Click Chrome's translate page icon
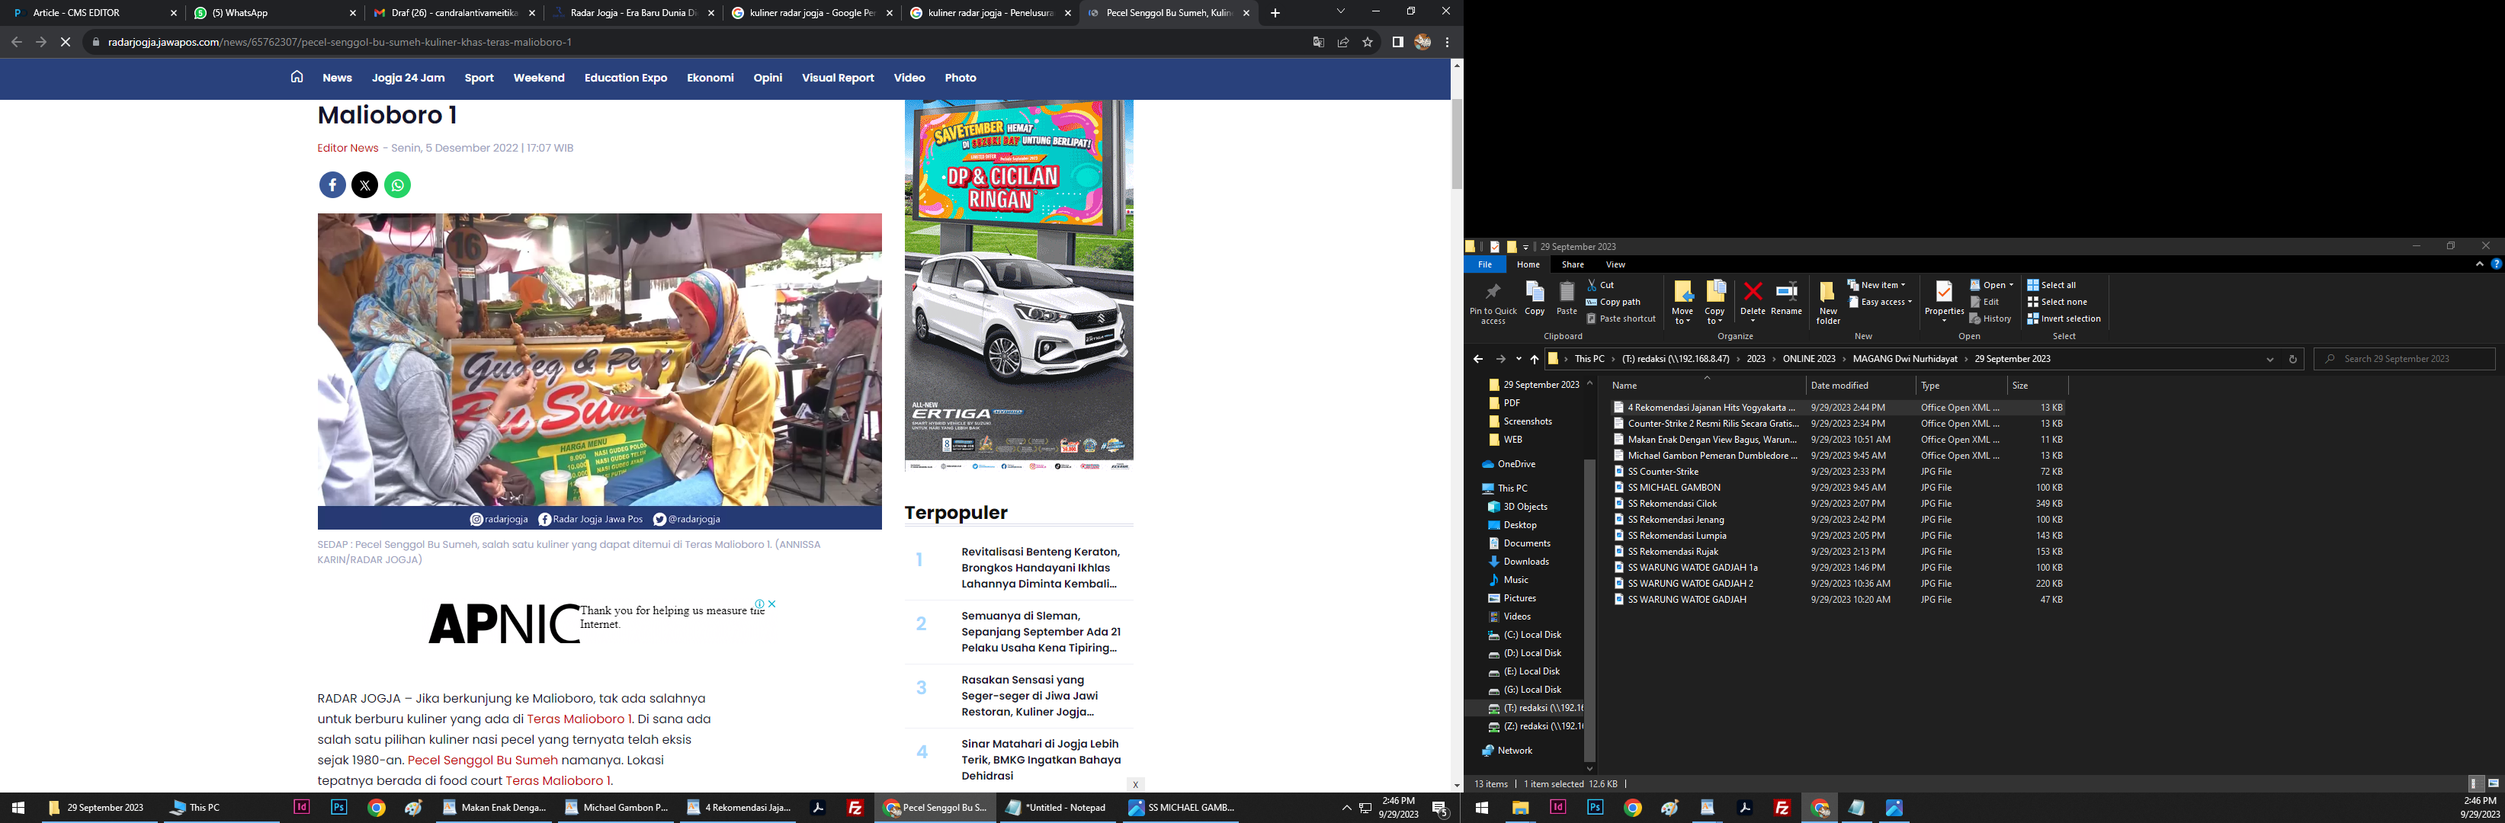The width and height of the screenshot is (2505, 823). [x=1319, y=42]
